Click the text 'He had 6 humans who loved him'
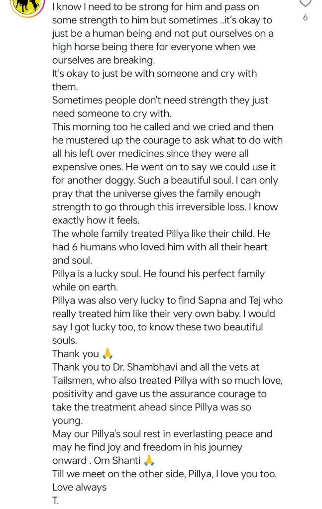Image resolution: width=322 pixels, height=509 pixels. pos(160,247)
